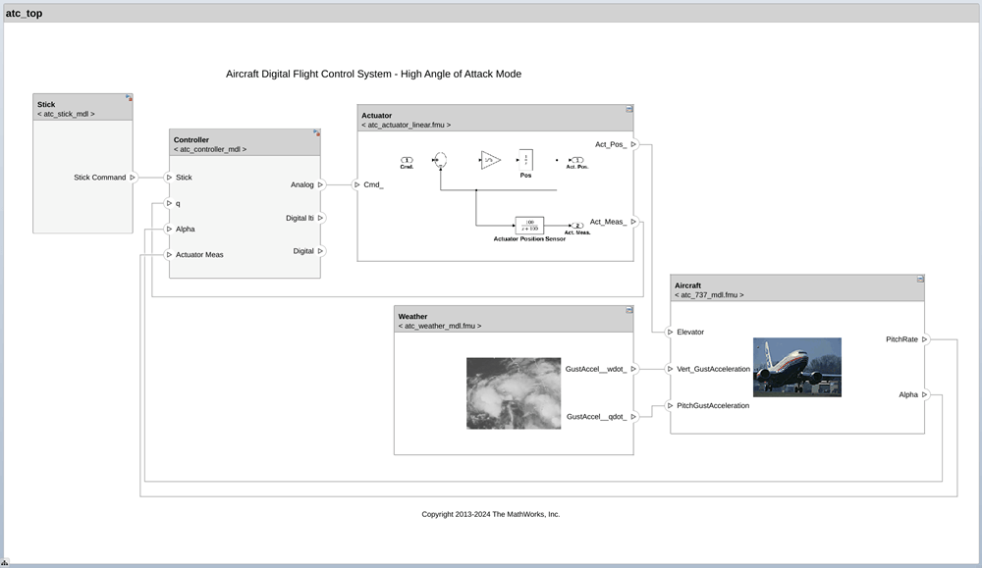982x568 pixels.
Task: Click the atc_actuator_linear.fmu file name
Action: (x=406, y=126)
